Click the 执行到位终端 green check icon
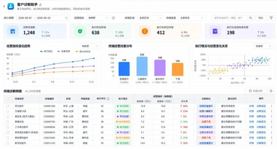 coord(80,31)
